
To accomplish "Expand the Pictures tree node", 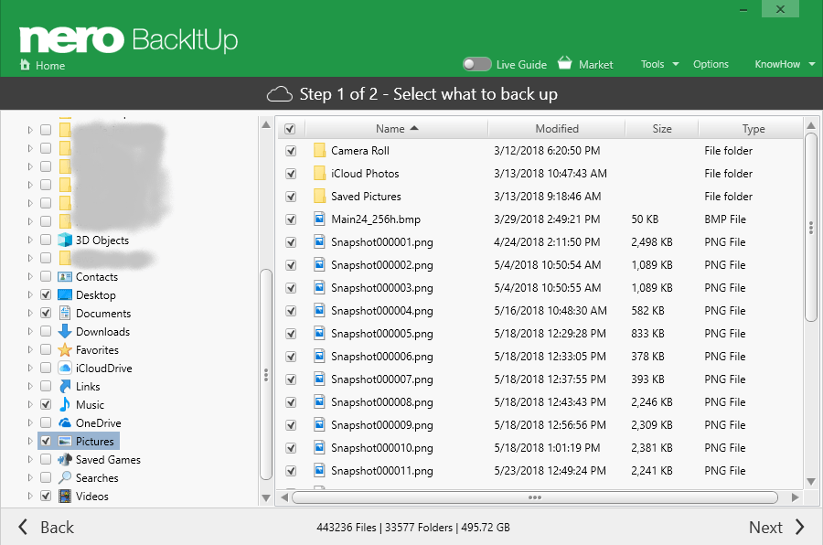I will pos(30,441).
